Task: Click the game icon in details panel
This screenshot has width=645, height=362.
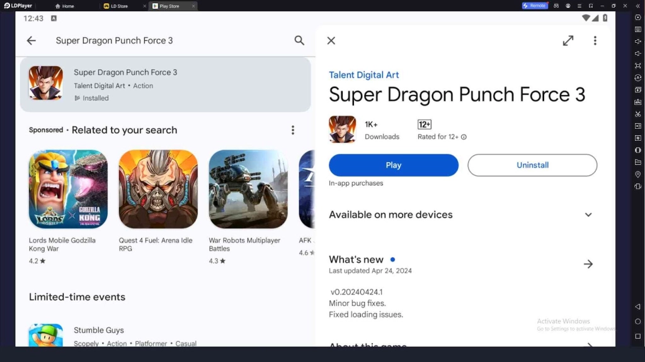Action: [x=342, y=129]
